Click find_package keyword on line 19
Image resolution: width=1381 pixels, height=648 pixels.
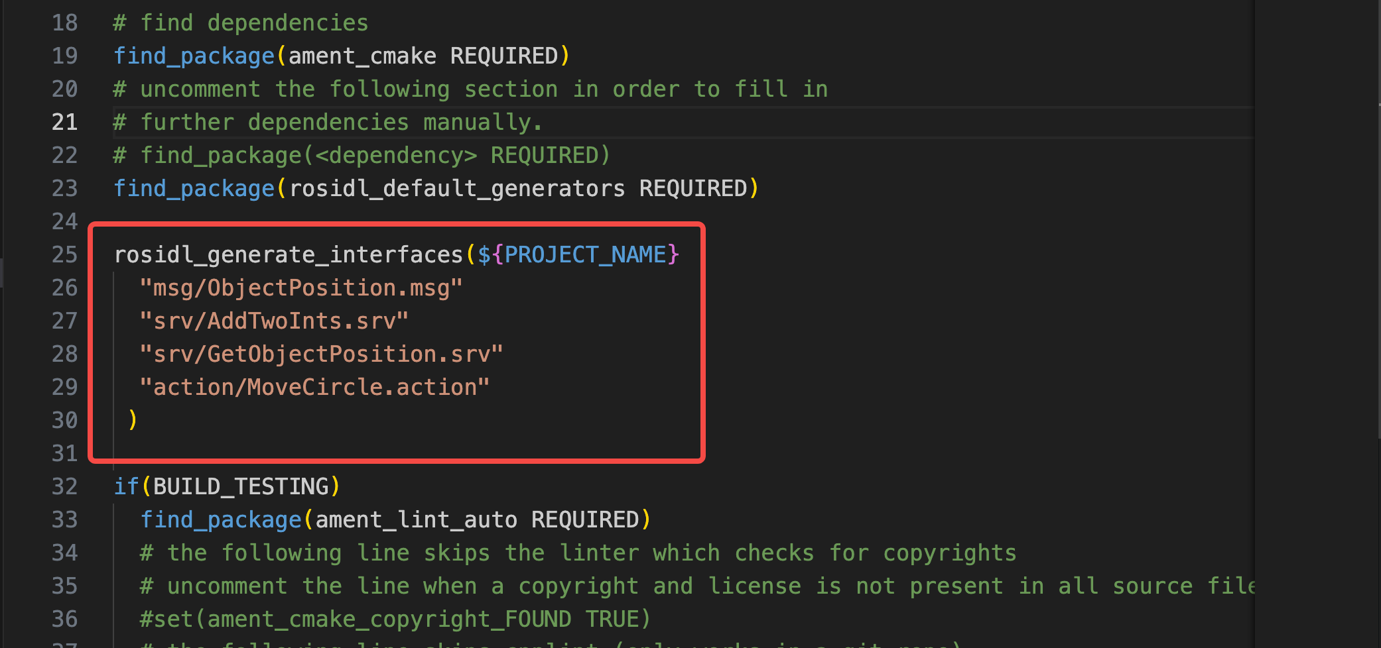[x=194, y=56]
